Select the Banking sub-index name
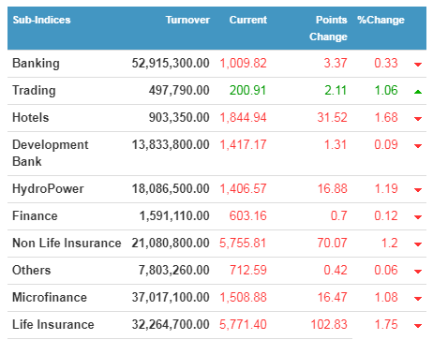The width and height of the screenshot is (433, 340). click(36, 64)
